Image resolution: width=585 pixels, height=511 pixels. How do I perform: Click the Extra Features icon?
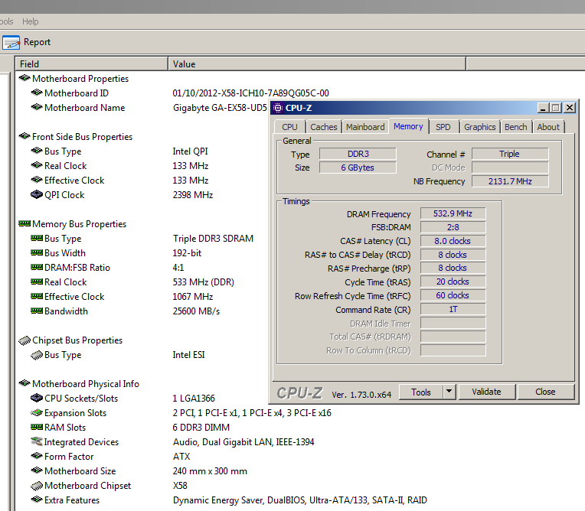[x=37, y=500]
